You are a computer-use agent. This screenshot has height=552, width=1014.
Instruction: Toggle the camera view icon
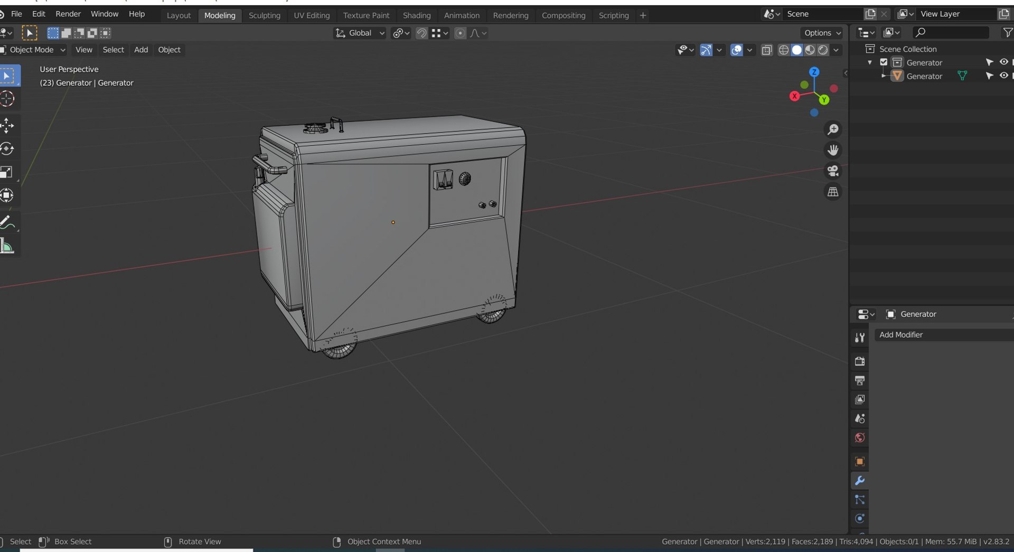833,171
